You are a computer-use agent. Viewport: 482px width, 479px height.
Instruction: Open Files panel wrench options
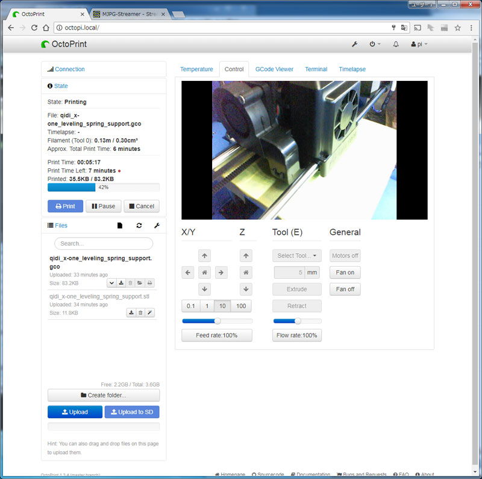[157, 226]
